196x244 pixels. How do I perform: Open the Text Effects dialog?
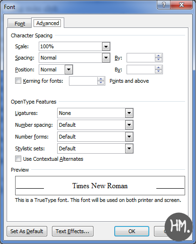point(73,231)
